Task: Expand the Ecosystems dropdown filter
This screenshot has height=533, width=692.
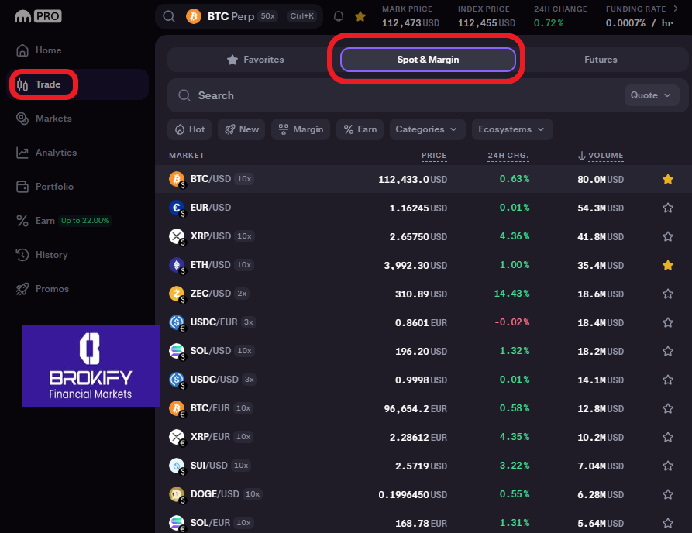Action: click(511, 129)
